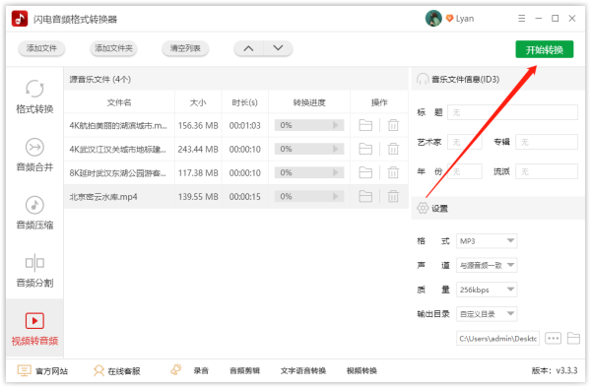This screenshot has height=388, width=591.
Task: Select 视频转音频 video to audio tab
Action: click(x=34, y=329)
